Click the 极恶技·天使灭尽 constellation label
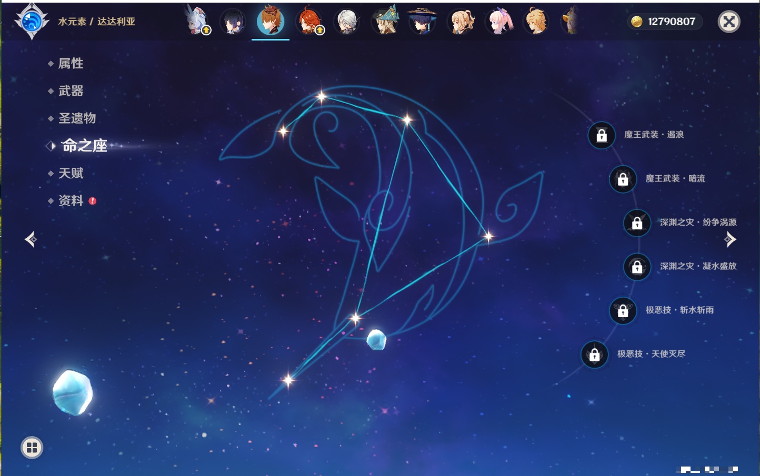The width and height of the screenshot is (760, 476). click(651, 354)
